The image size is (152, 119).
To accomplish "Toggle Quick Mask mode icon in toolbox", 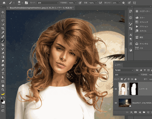I will [3, 107].
